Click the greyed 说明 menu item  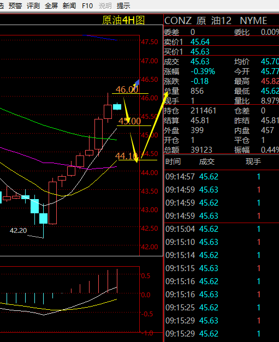[x=105, y=5]
